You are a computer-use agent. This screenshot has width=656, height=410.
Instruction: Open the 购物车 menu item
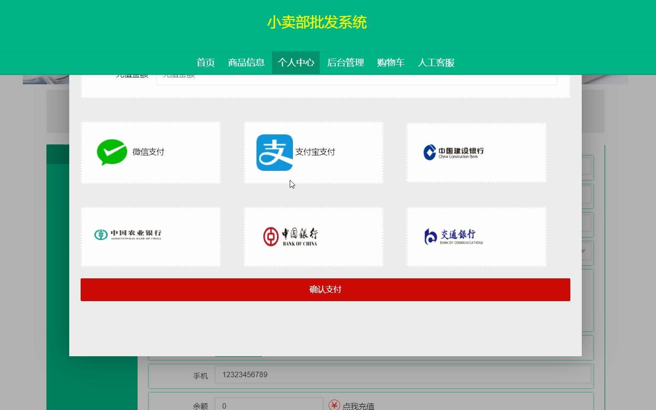click(391, 63)
